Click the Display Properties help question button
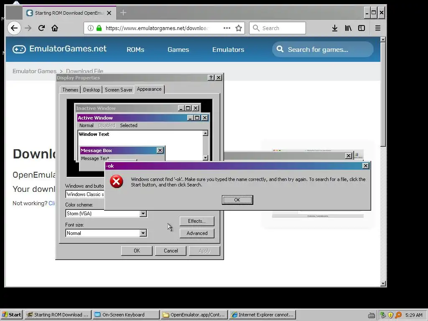428x321 pixels. tap(211, 77)
